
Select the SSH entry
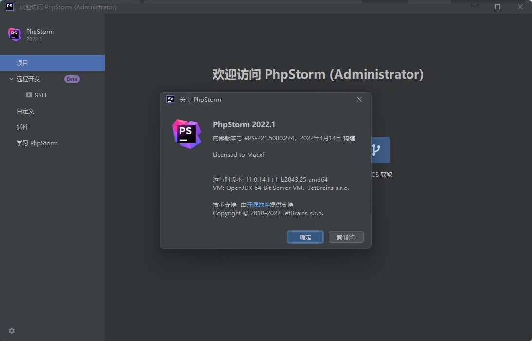point(40,95)
